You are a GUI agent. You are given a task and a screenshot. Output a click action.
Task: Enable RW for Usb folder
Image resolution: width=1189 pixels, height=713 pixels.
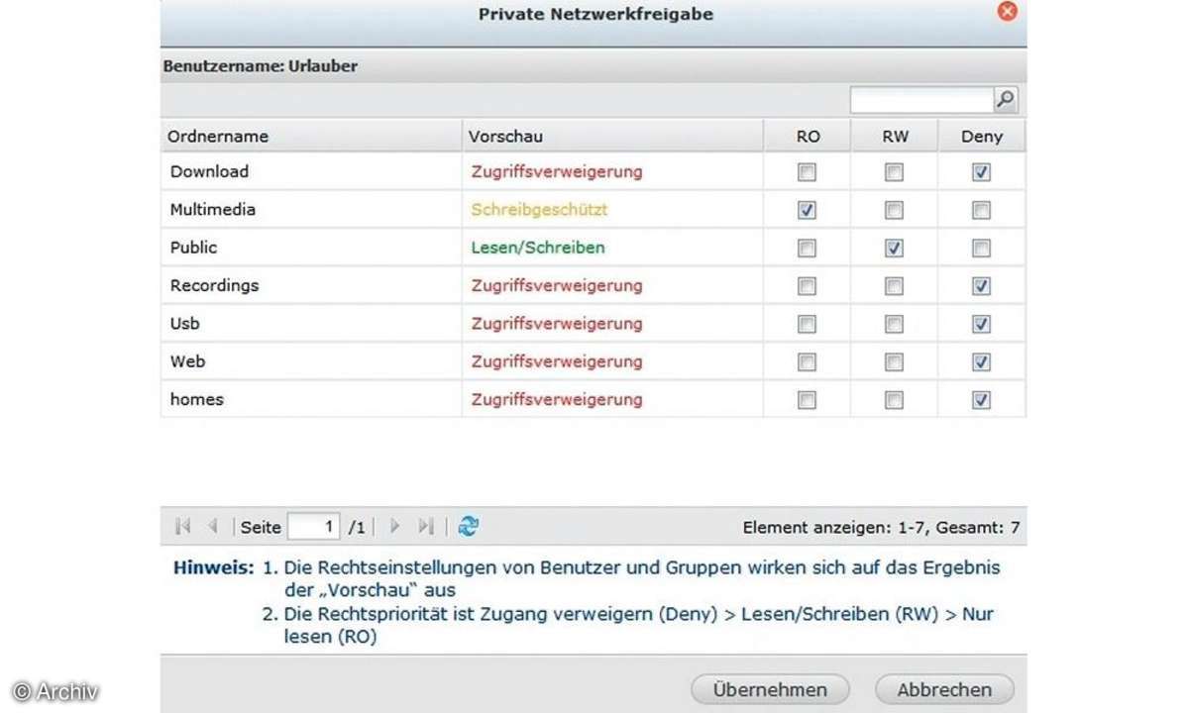894,324
